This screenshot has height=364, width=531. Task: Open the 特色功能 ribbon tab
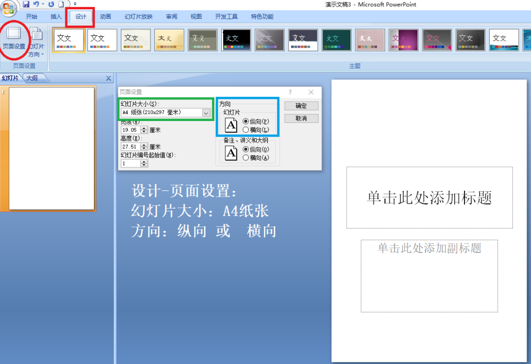[x=262, y=17]
